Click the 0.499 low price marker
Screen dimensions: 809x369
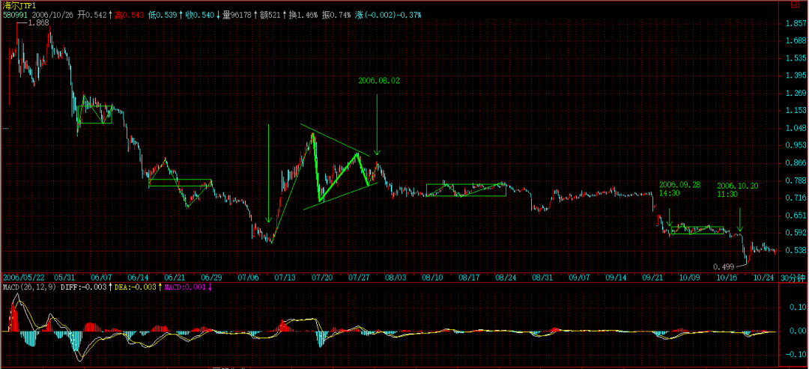[x=722, y=266]
